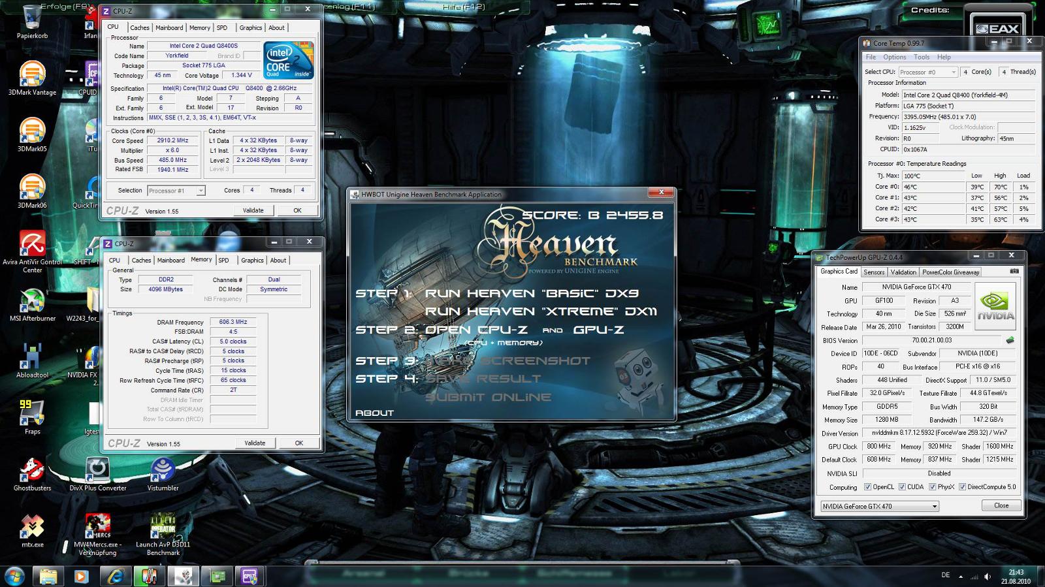
Task: Click Validate in the lower CPU-Z Memory window
Action: [x=255, y=443]
